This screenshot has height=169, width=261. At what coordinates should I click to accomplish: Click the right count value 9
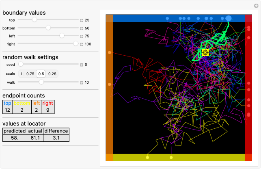(47, 110)
